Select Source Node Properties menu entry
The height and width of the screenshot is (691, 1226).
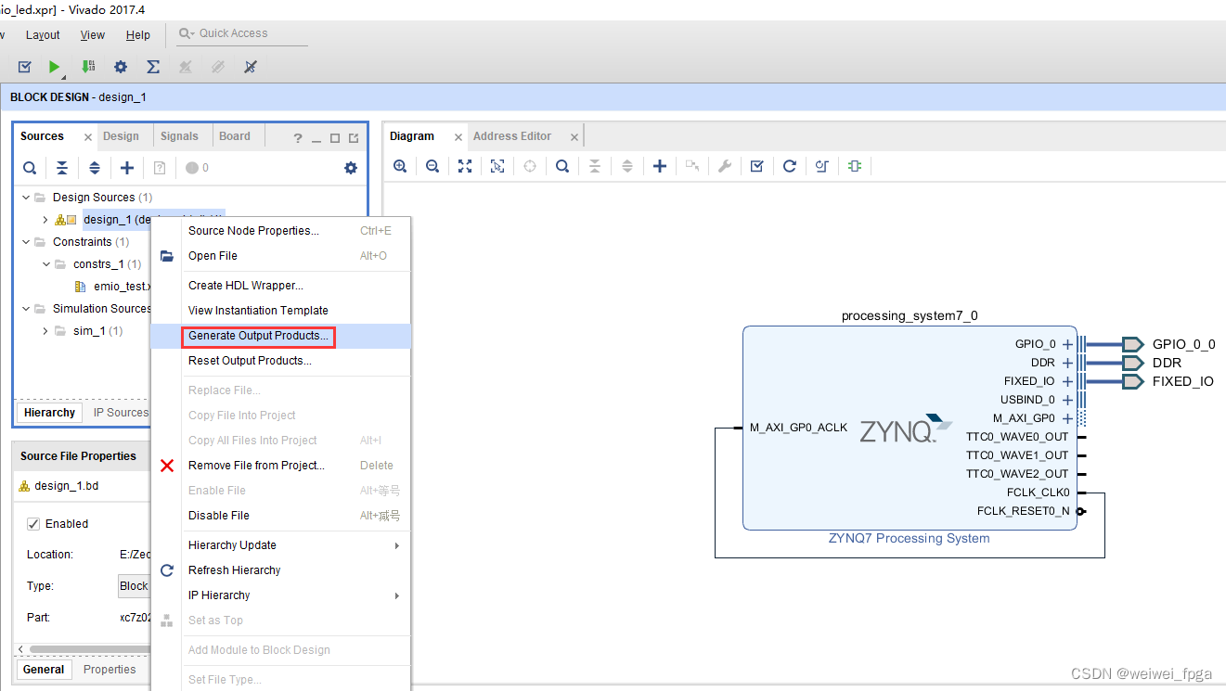point(280,231)
